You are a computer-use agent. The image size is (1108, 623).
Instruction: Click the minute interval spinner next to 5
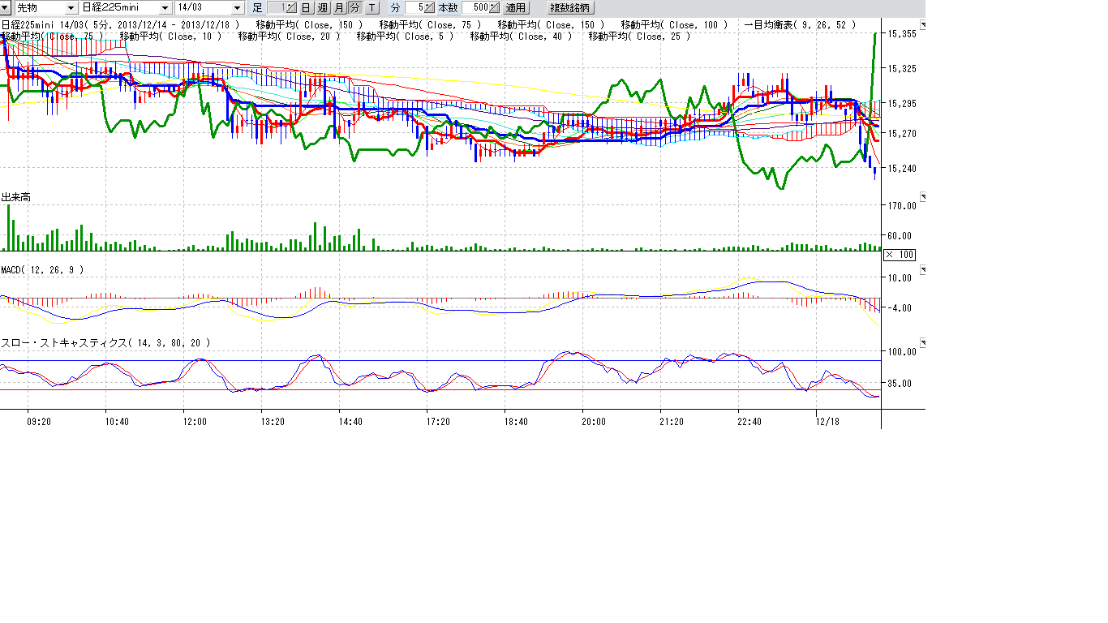(429, 7)
